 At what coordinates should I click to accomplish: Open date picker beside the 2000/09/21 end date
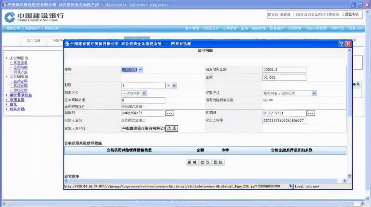311,113
